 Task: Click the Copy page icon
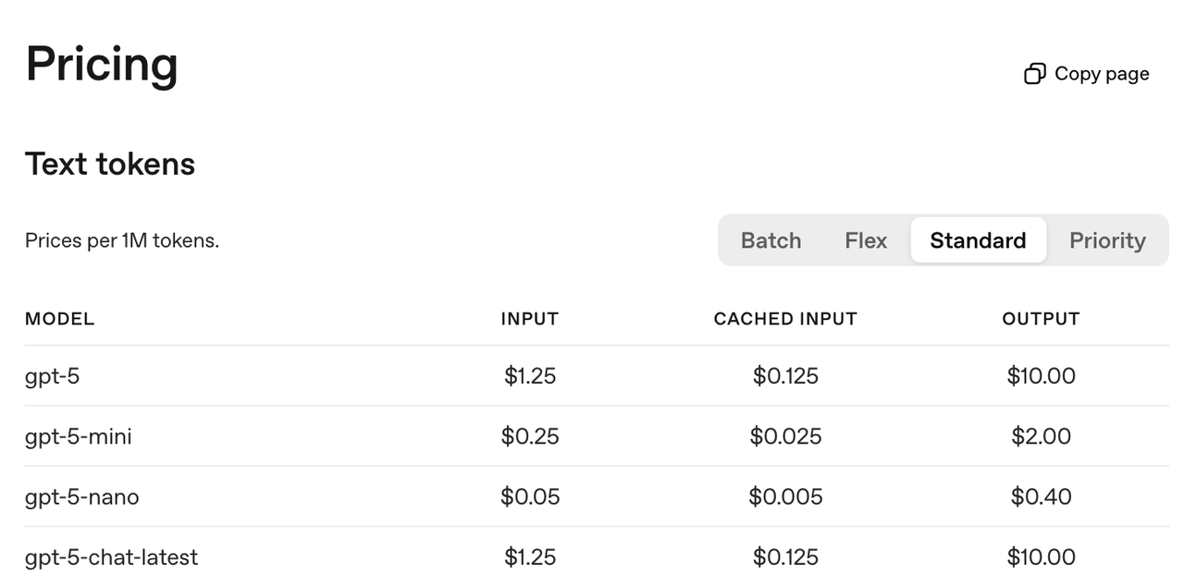pos(1034,74)
